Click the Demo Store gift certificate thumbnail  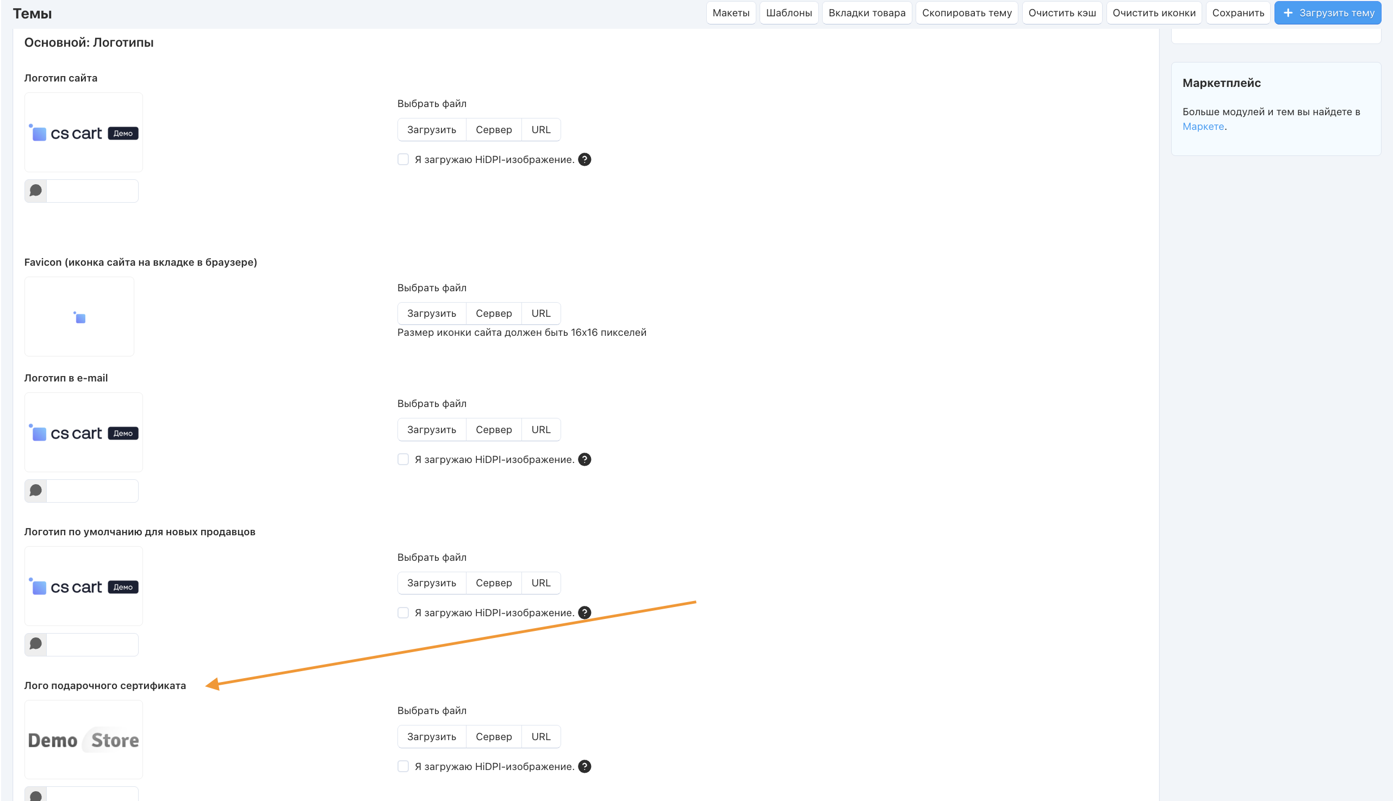84,740
